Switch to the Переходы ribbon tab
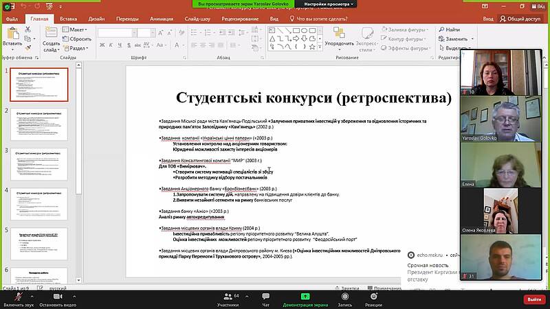550x309 pixels. (127, 19)
